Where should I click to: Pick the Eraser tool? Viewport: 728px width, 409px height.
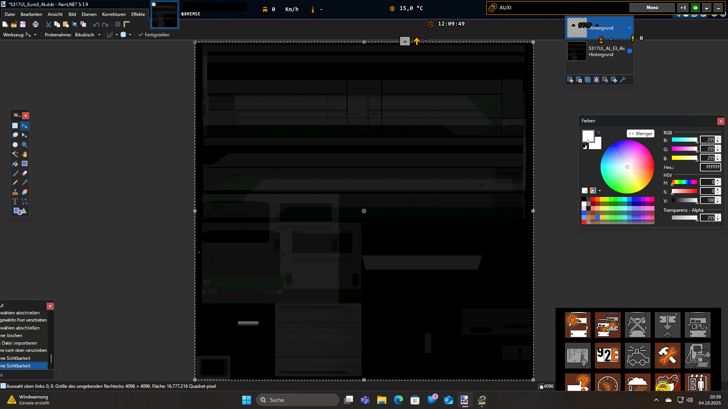click(x=25, y=173)
